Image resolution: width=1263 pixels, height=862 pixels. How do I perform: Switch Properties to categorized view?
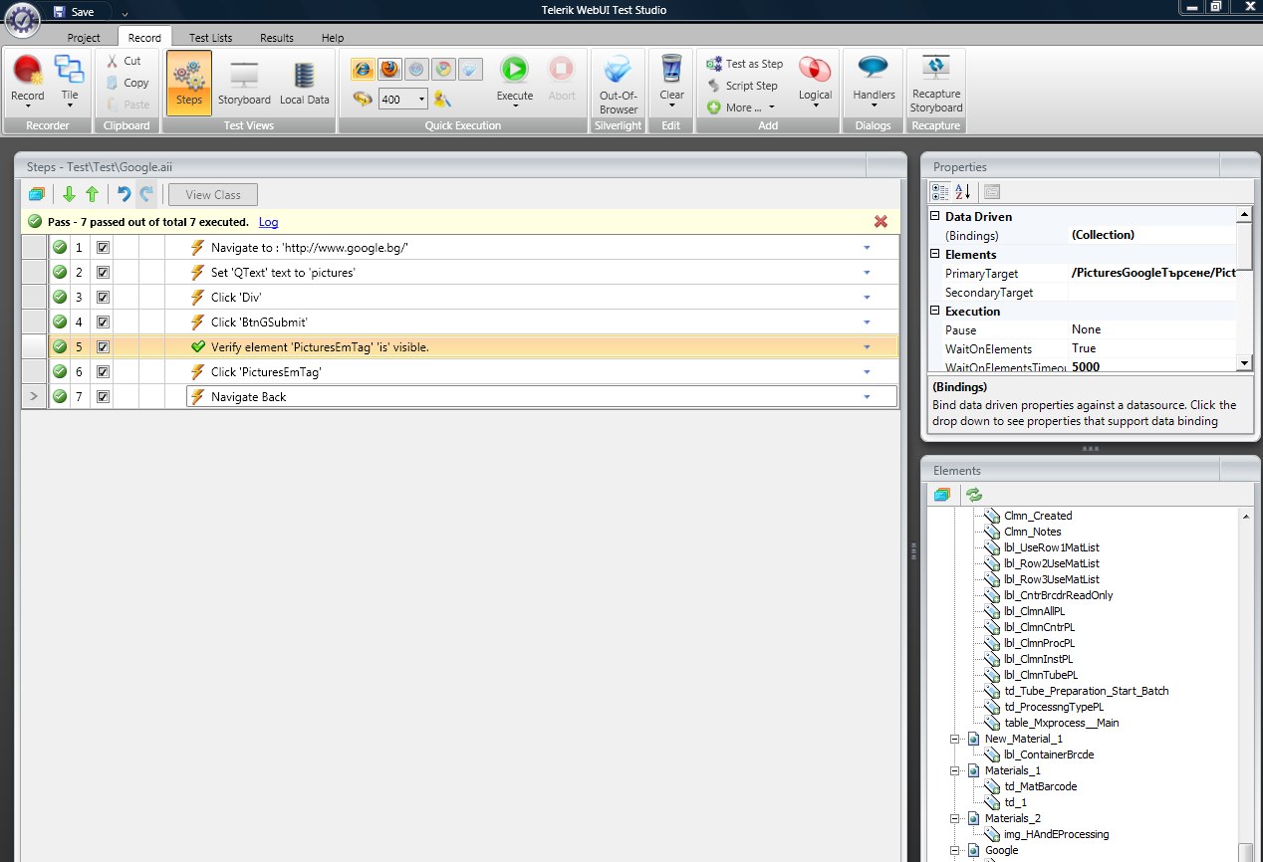[x=939, y=192]
